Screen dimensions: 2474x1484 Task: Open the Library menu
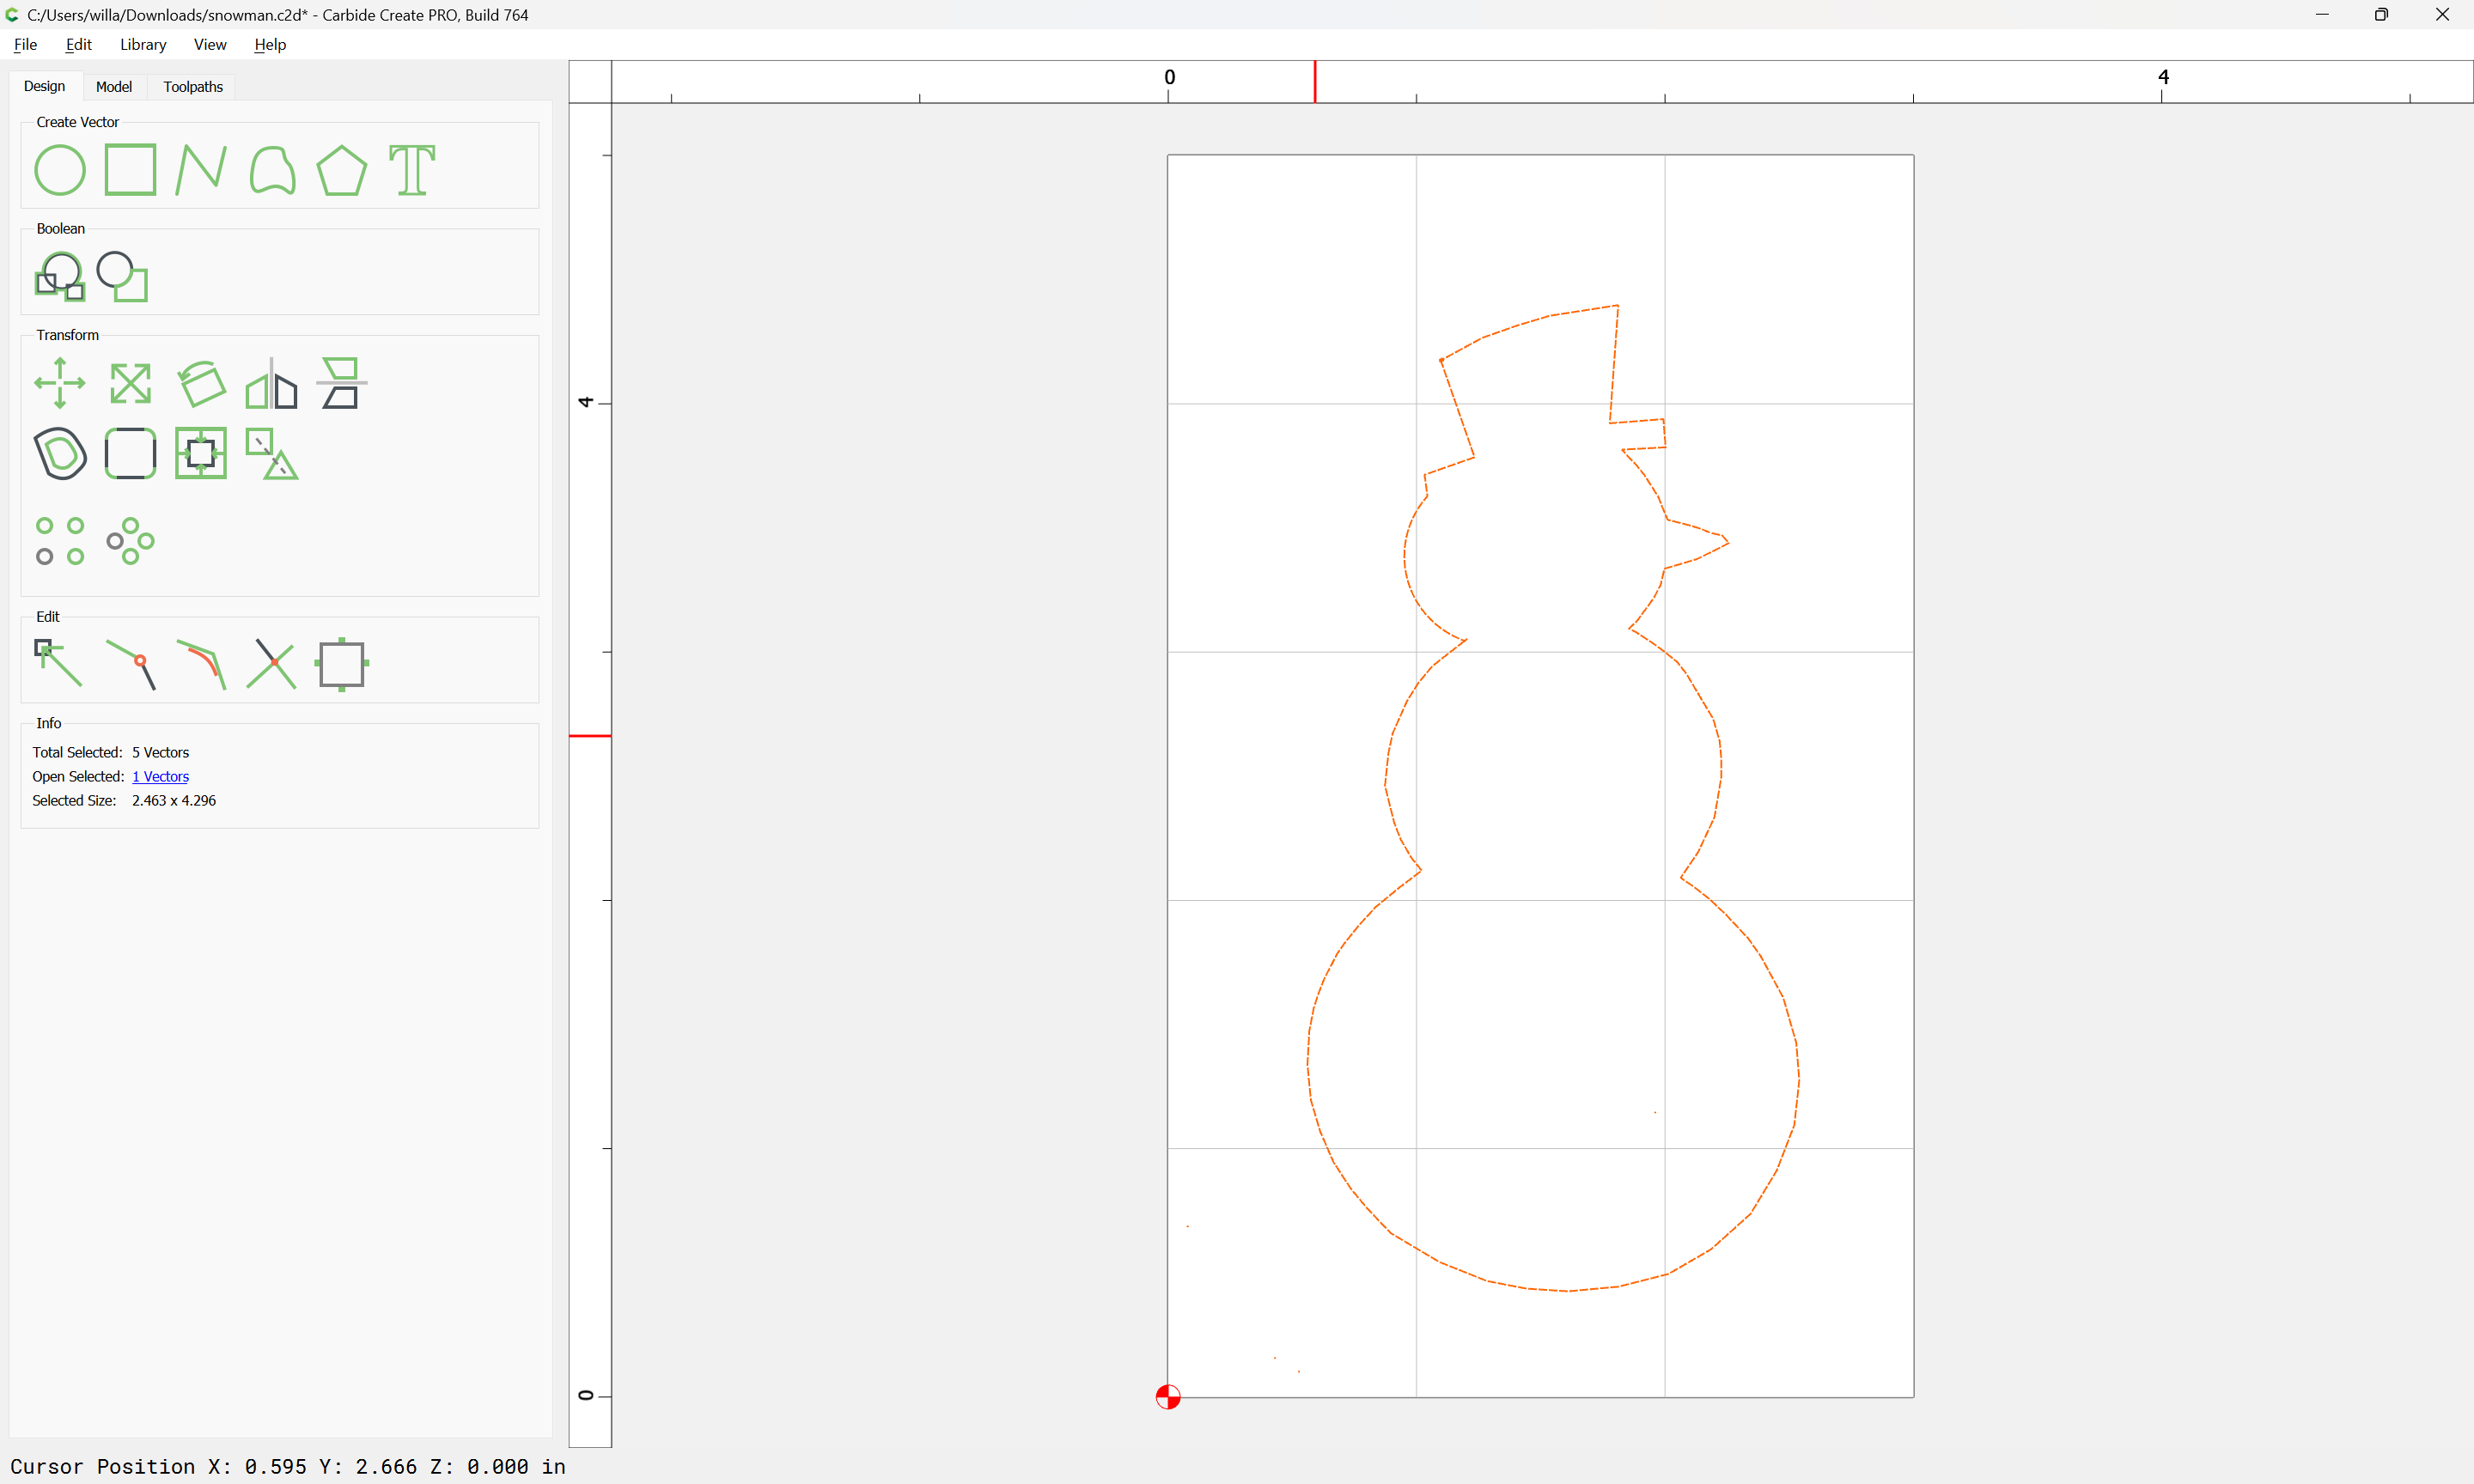click(x=143, y=44)
